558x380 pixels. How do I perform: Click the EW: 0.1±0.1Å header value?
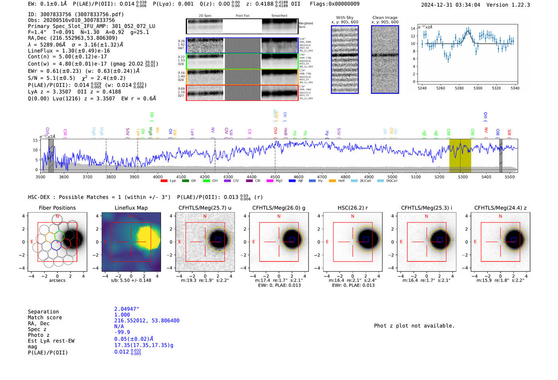point(47,4)
